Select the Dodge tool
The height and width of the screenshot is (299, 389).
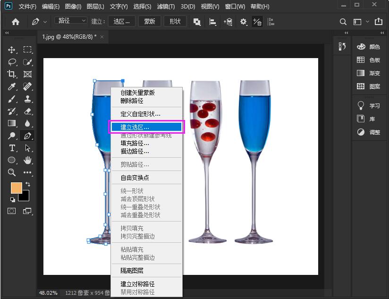pyautogui.click(x=12, y=136)
